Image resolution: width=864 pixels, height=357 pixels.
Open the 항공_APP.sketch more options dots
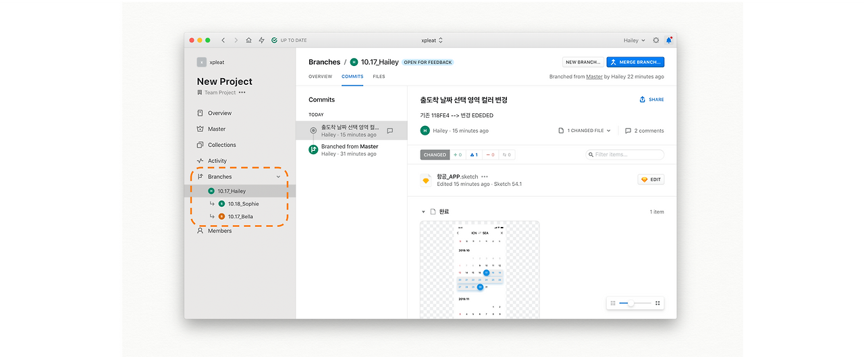(485, 176)
